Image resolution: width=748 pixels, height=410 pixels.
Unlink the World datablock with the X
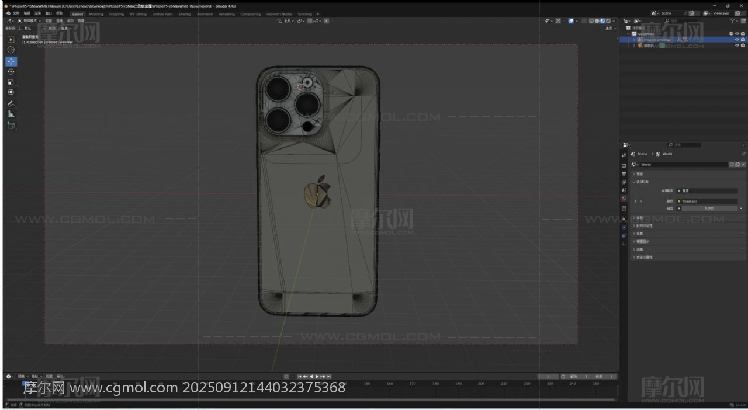click(x=743, y=165)
